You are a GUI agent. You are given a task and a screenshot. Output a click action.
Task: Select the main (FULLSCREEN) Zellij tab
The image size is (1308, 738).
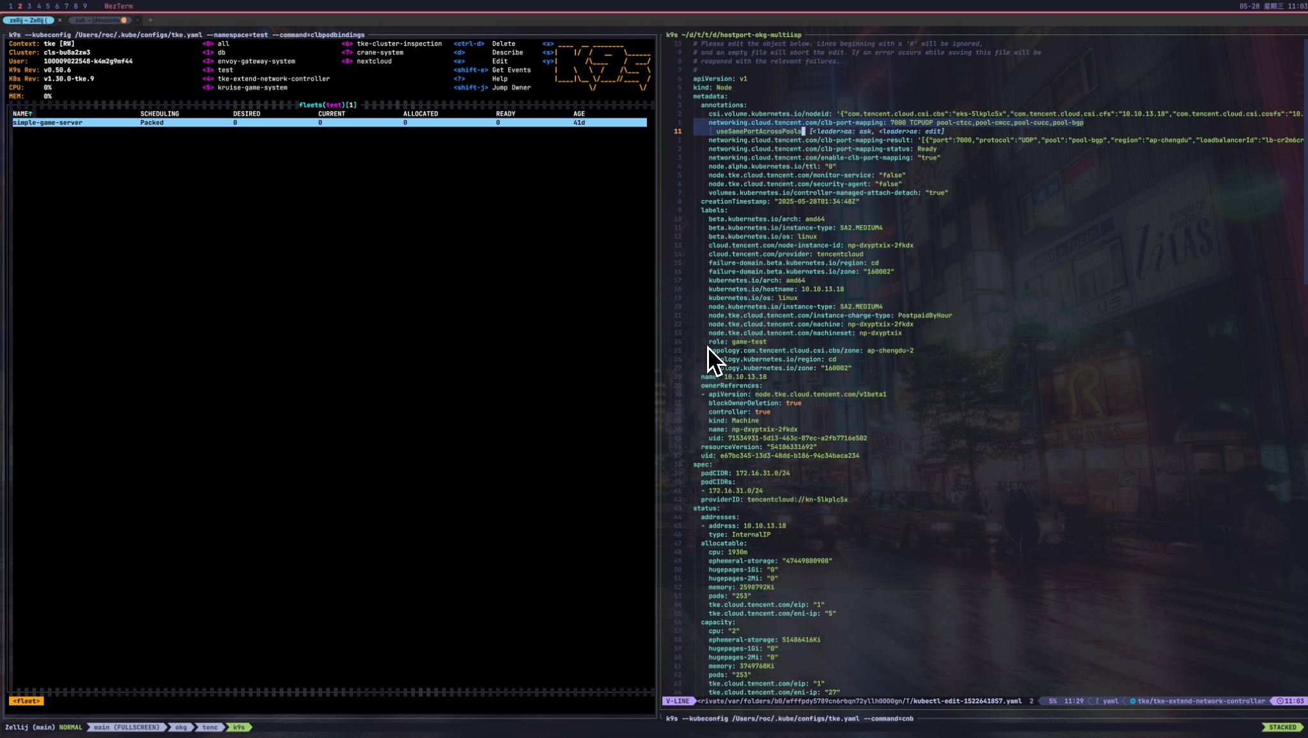click(x=127, y=727)
